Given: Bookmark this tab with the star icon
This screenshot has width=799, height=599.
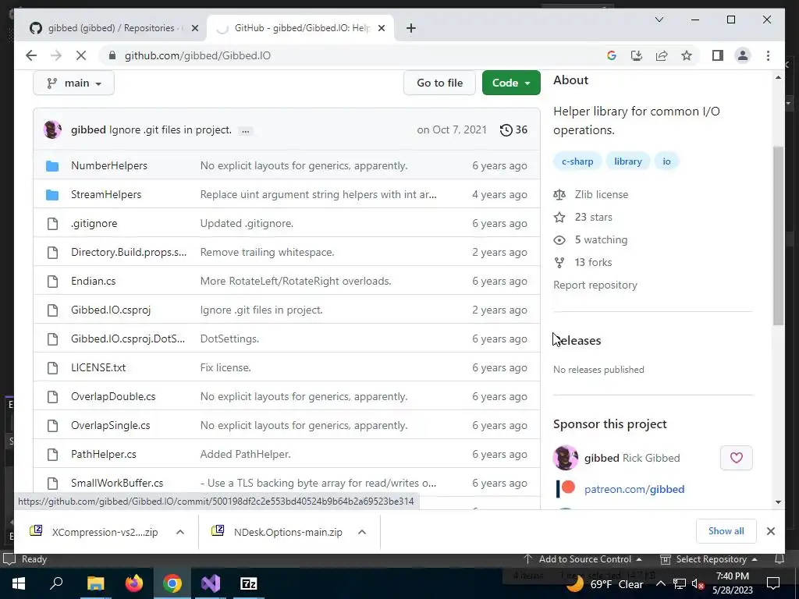Looking at the screenshot, I should [x=687, y=55].
